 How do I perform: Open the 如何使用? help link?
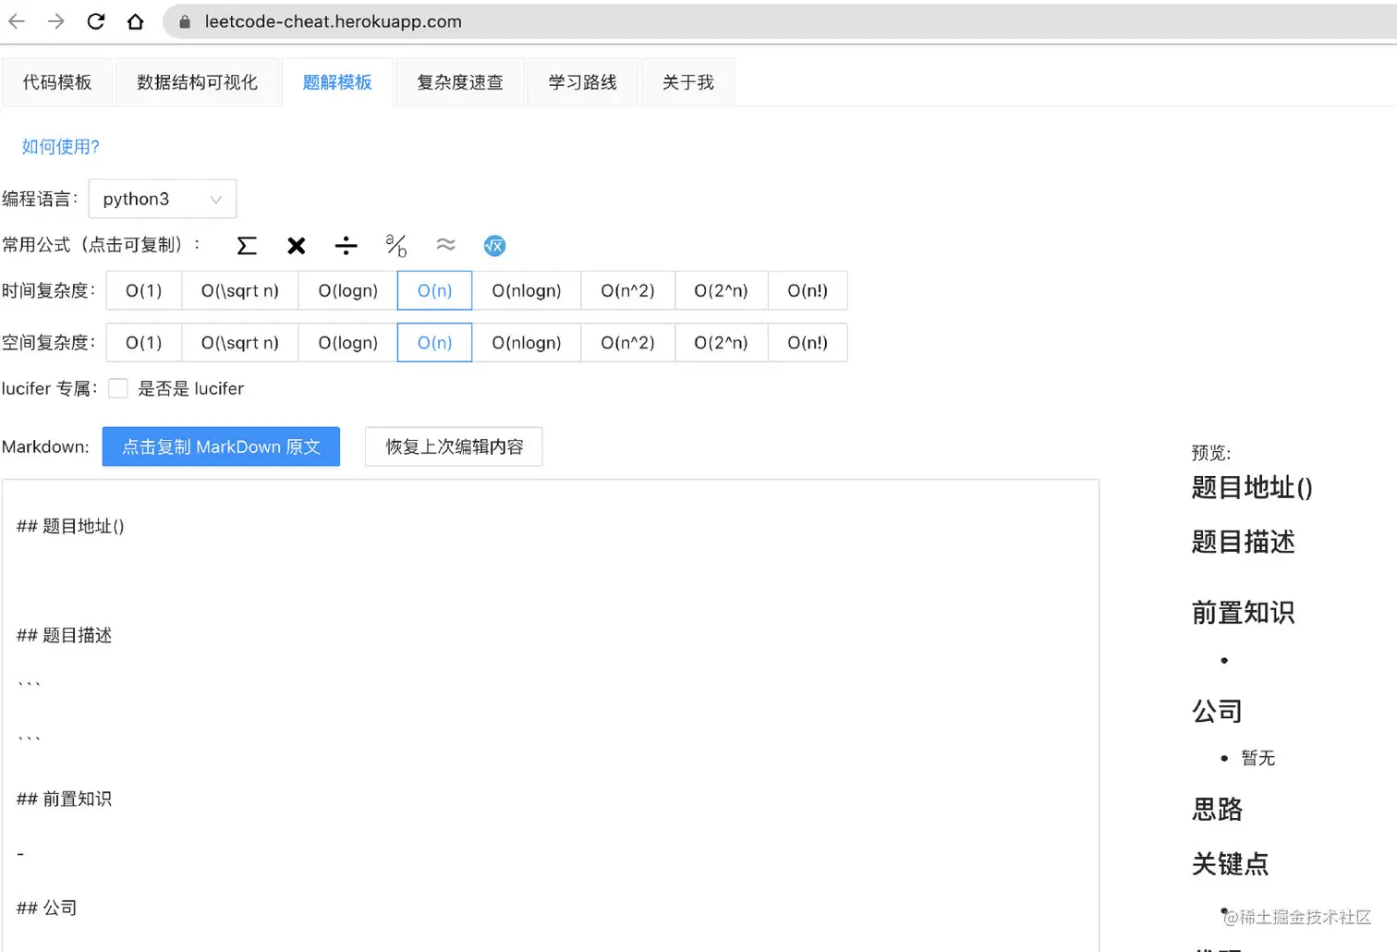click(x=60, y=147)
